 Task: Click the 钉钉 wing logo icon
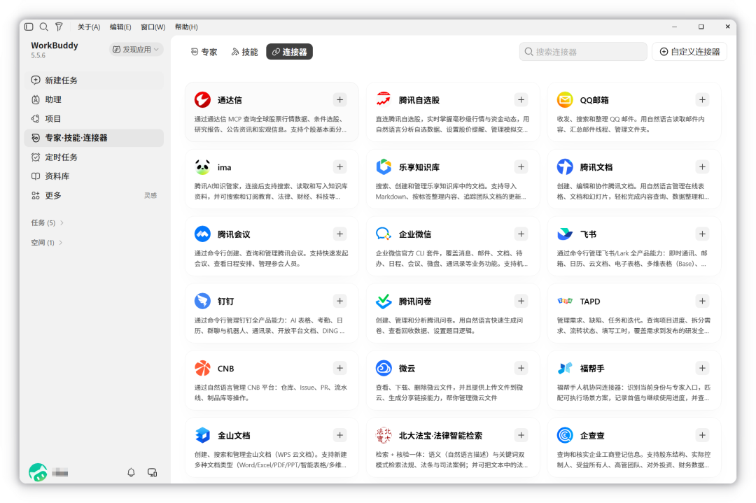click(x=202, y=301)
